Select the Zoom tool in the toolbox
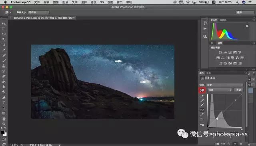Image resolution: width=256 pixels, height=146 pixels. coord(4,124)
